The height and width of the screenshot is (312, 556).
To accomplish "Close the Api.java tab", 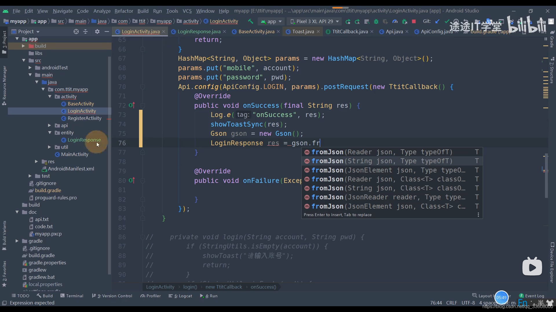I will click(x=407, y=31).
